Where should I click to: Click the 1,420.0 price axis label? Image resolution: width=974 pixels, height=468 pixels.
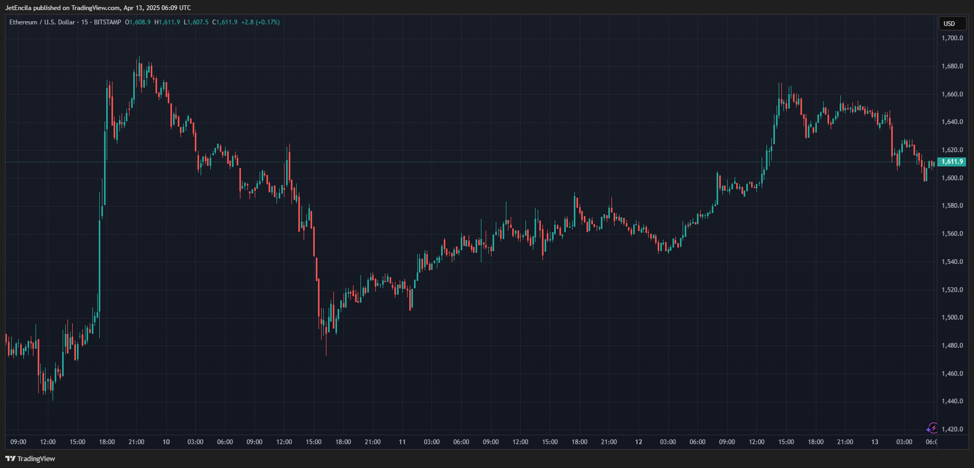coord(952,429)
